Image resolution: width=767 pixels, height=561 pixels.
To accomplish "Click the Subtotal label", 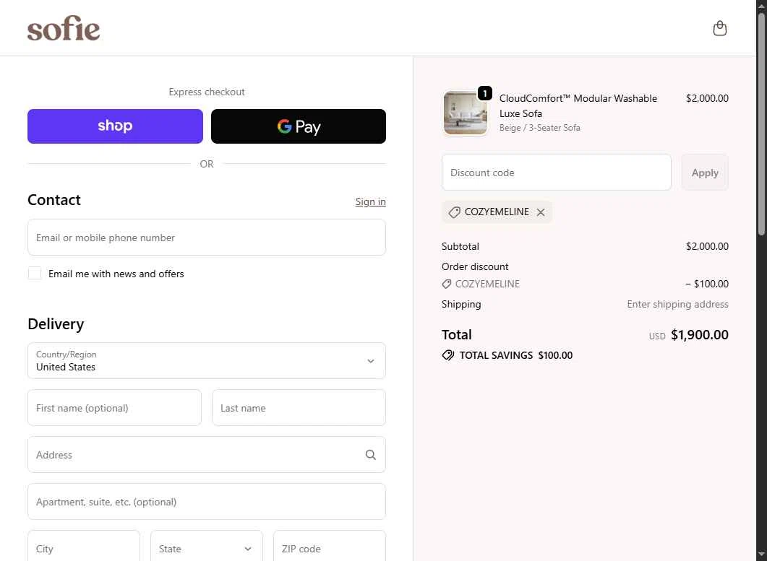I will point(460,246).
